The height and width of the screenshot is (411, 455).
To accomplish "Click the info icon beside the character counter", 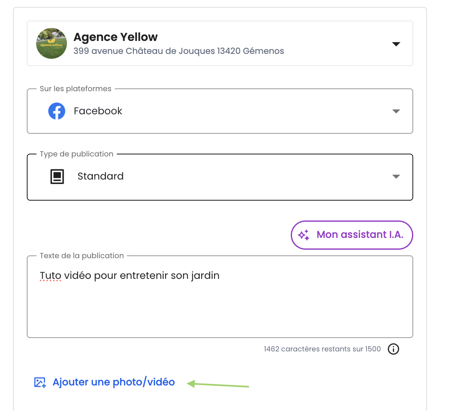I will pos(393,349).
